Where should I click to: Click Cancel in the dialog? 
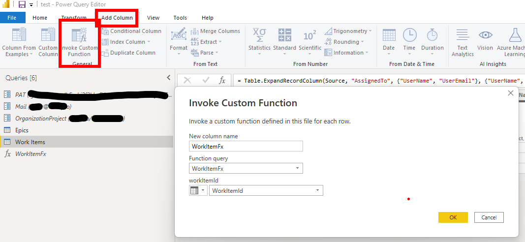click(x=489, y=217)
